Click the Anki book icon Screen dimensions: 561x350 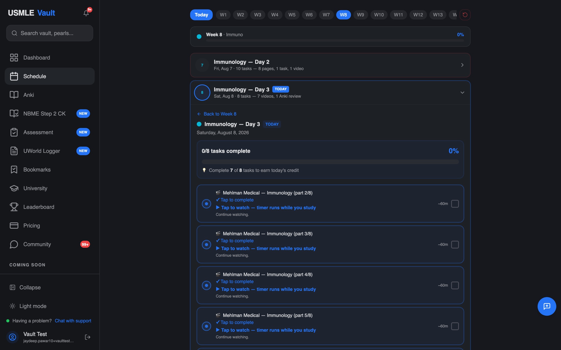coord(14,95)
